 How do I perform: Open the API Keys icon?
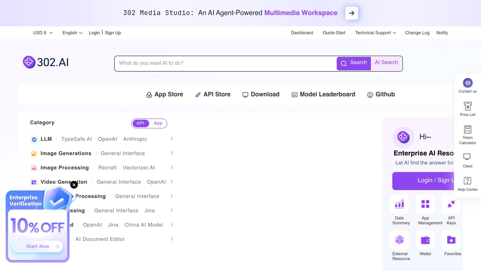(451, 204)
